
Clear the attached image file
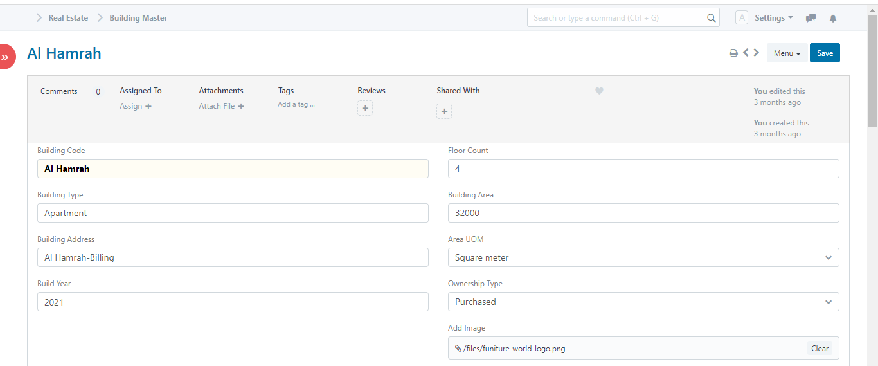click(820, 349)
